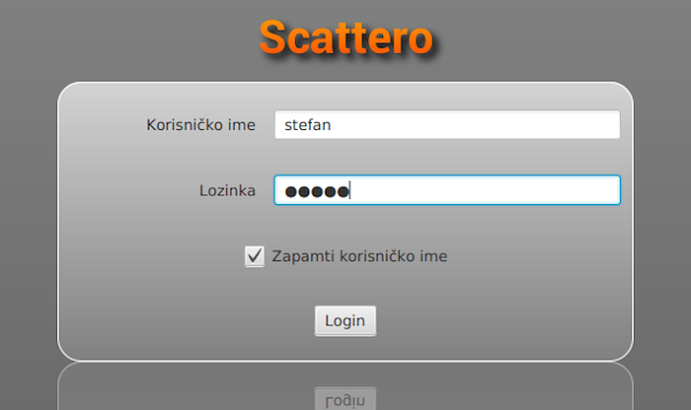This screenshot has height=410, width=691.
Task: Focus the Korisničko ime input field
Action: [x=447, y=124]
